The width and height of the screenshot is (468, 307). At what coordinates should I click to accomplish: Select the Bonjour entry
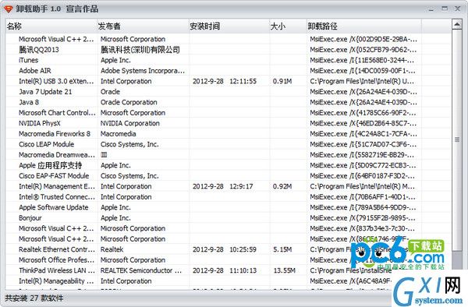30,218
